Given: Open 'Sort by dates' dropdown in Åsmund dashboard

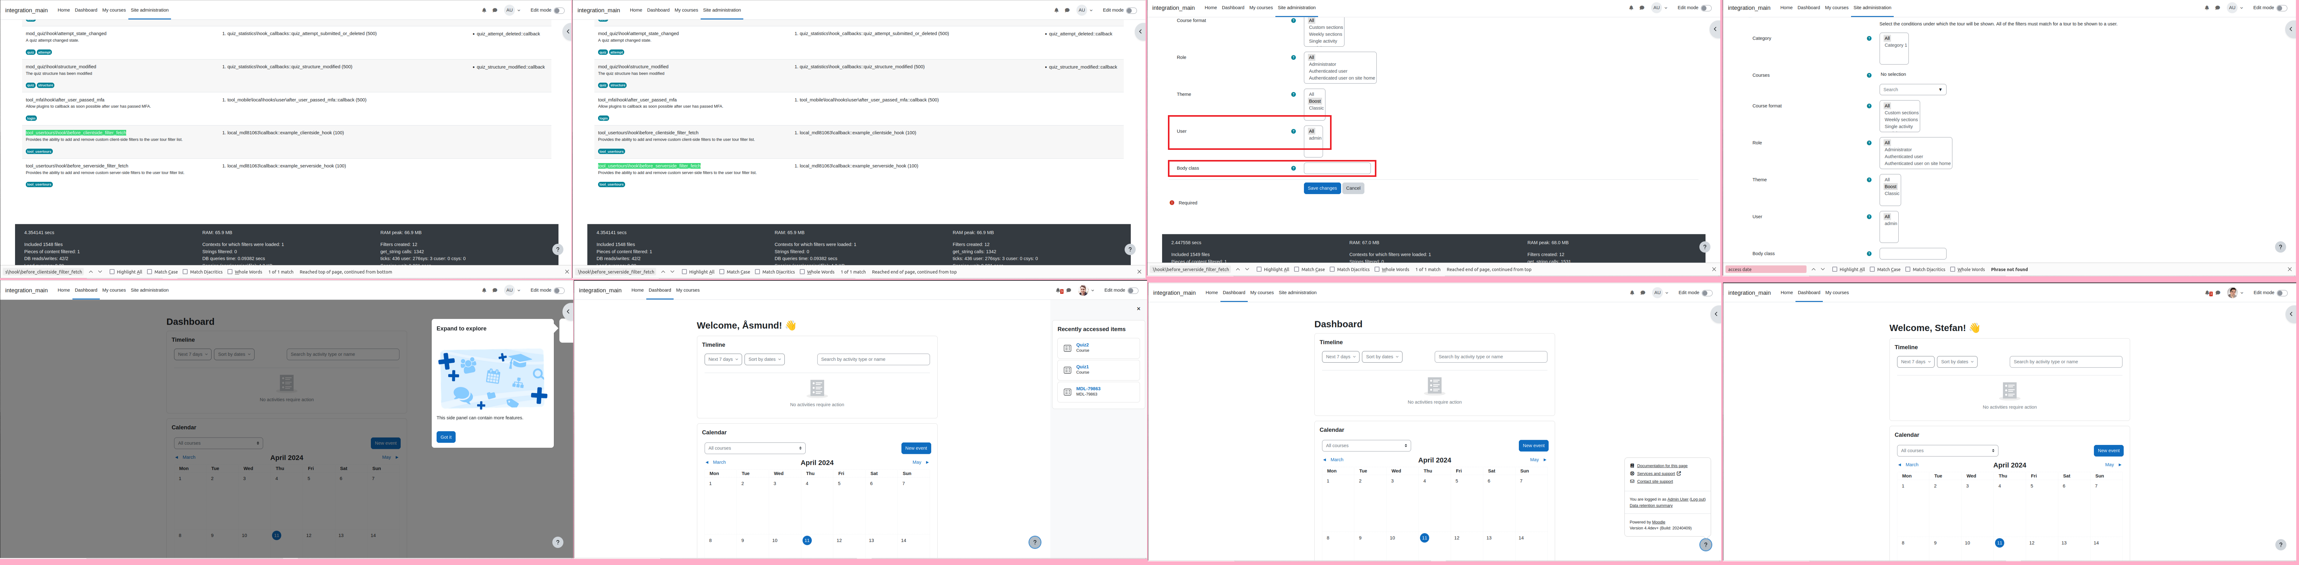Looking at the screenshot, I should click(x=765, y=360).
